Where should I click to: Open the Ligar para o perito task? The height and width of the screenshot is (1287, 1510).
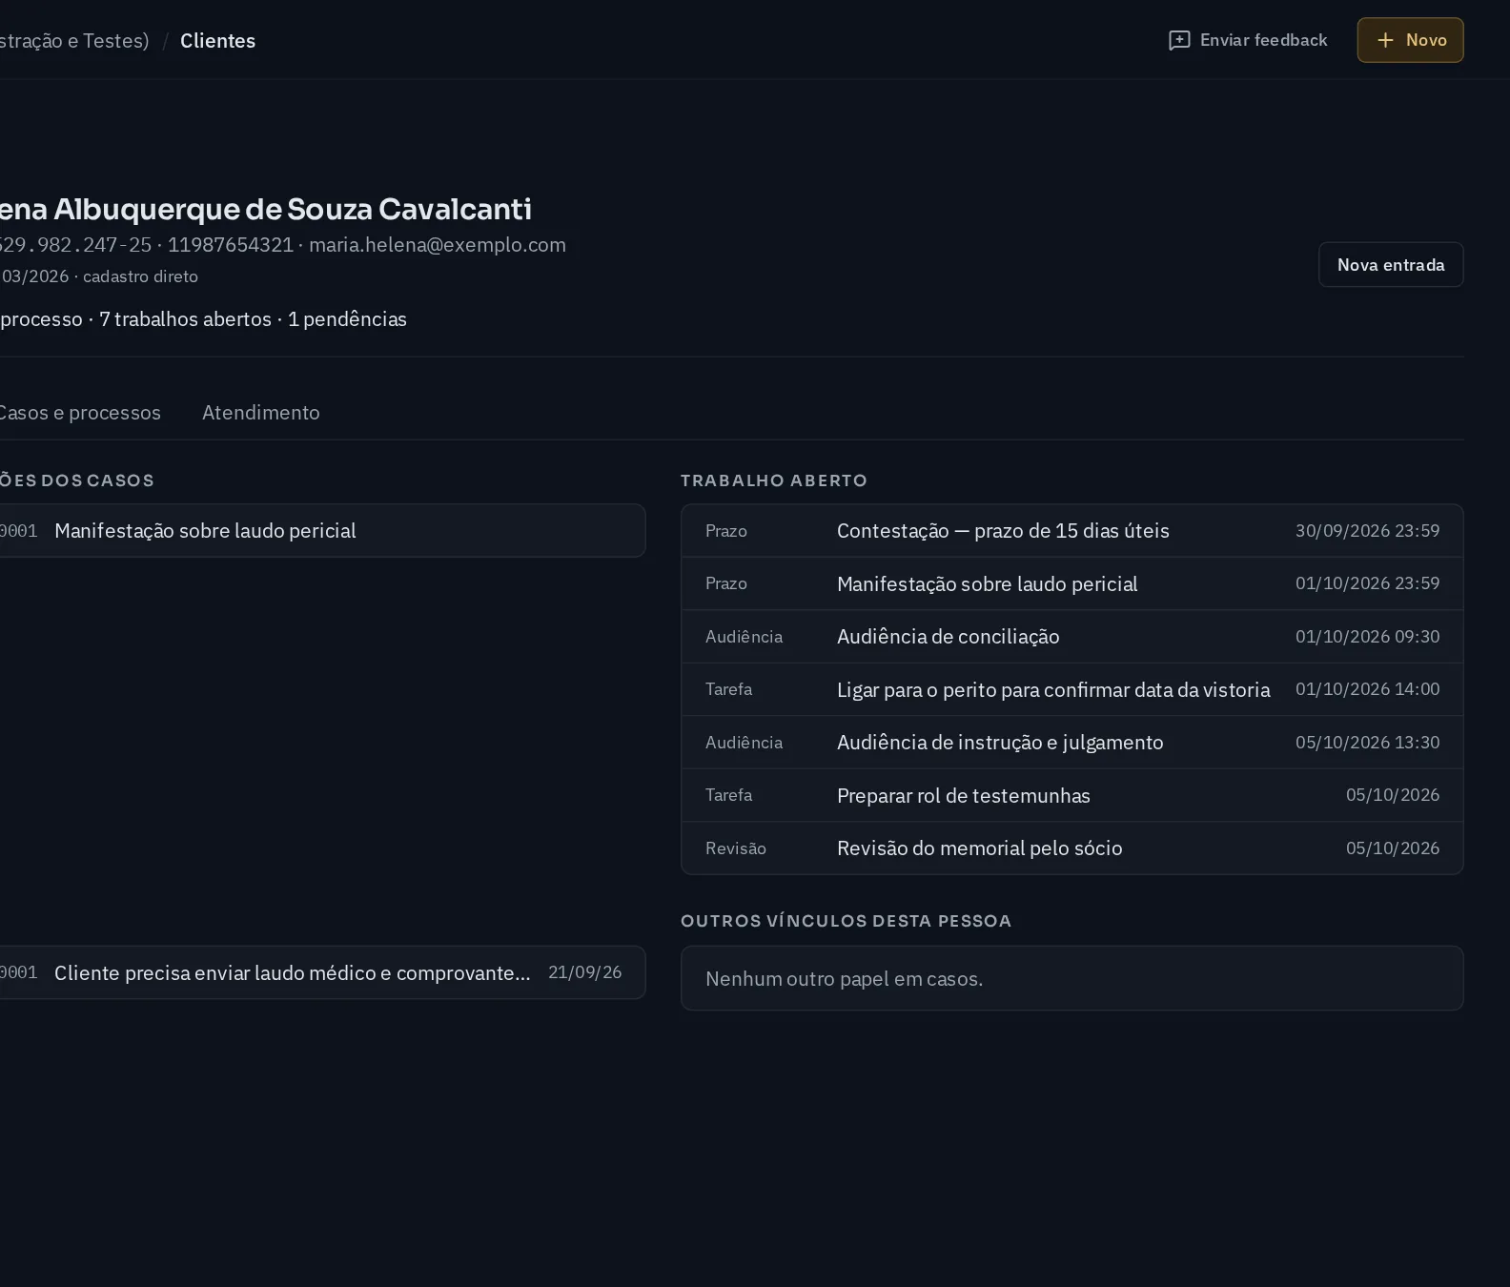pos(1072,689)
